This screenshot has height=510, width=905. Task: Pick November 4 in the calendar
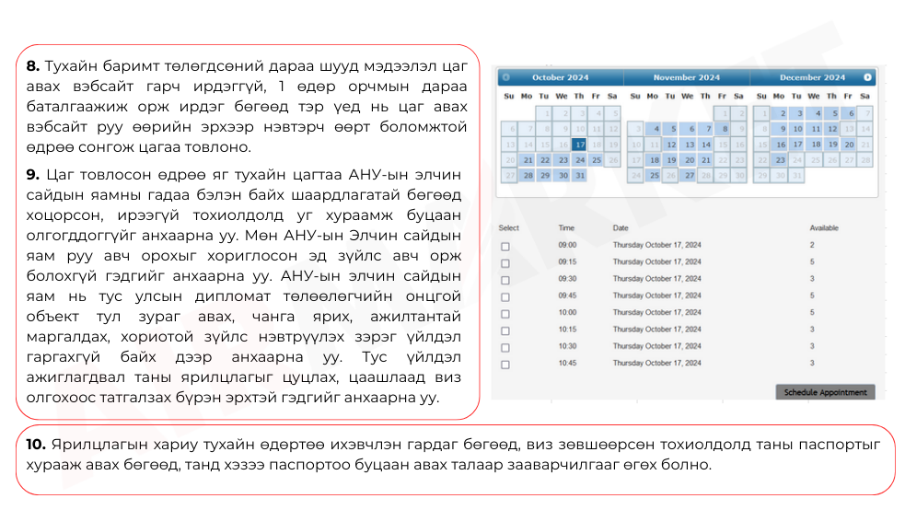coord(654,129)
